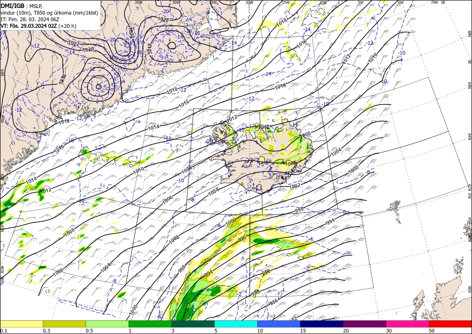Viewport: 472px width, 334px height.
Task: Click the '996' isobar label south of Iceland
Action: pos(242,237)
